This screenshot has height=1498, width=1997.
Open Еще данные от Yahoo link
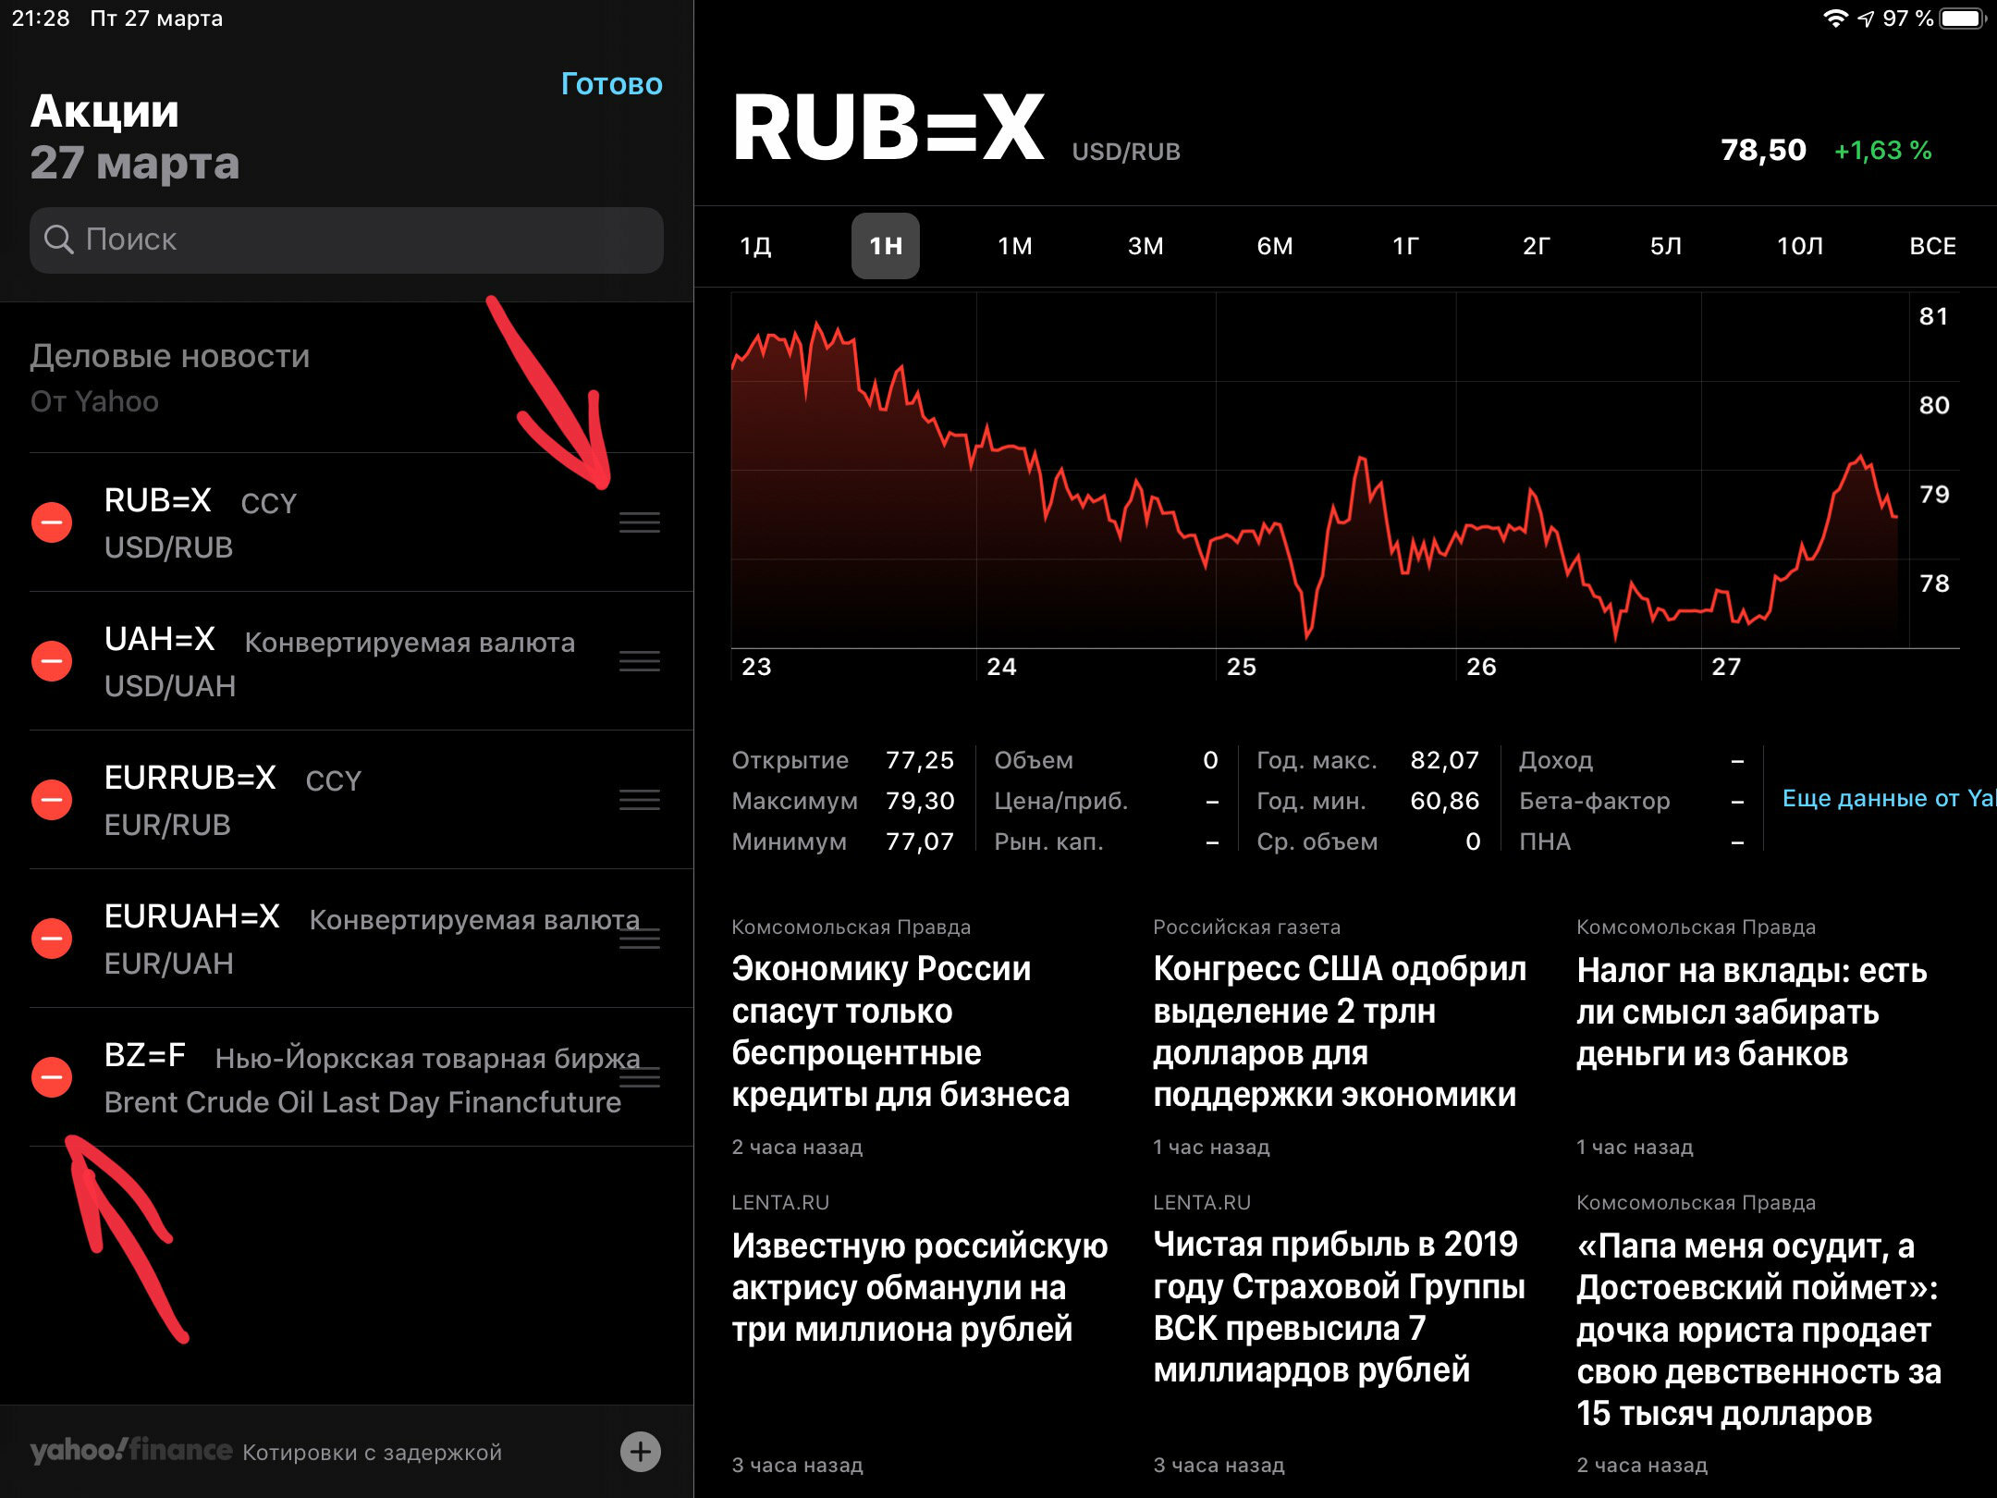(1889, 798)
